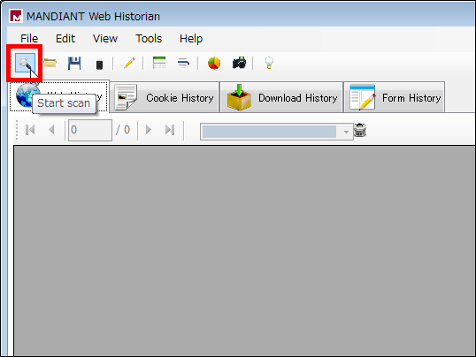The width and height of the screenshot is (476, 357).
Task: Switch to the Download History tab
Action: [281, 97]
